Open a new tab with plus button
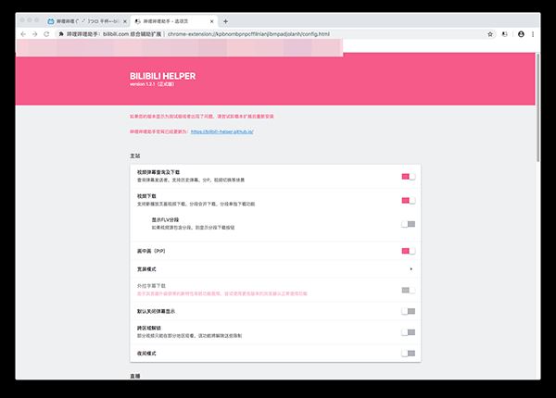Image resolution: width=556 pixels, height=398 pixels. [x=225, y=21]
